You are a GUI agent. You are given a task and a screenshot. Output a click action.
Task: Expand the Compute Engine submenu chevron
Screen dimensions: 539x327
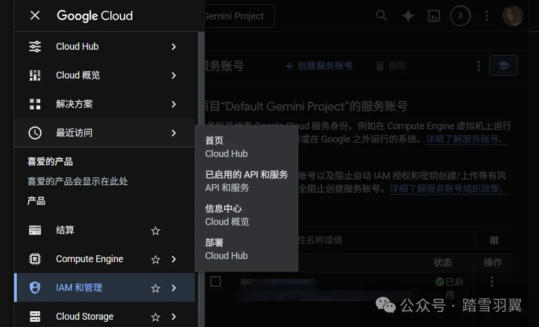coord(174,260)
